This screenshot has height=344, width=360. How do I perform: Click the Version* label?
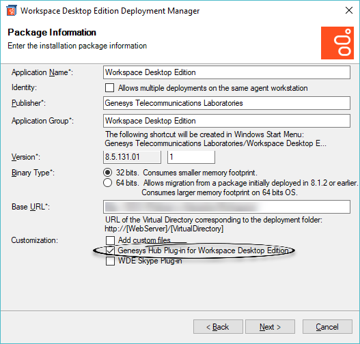(x=26, y=157)
